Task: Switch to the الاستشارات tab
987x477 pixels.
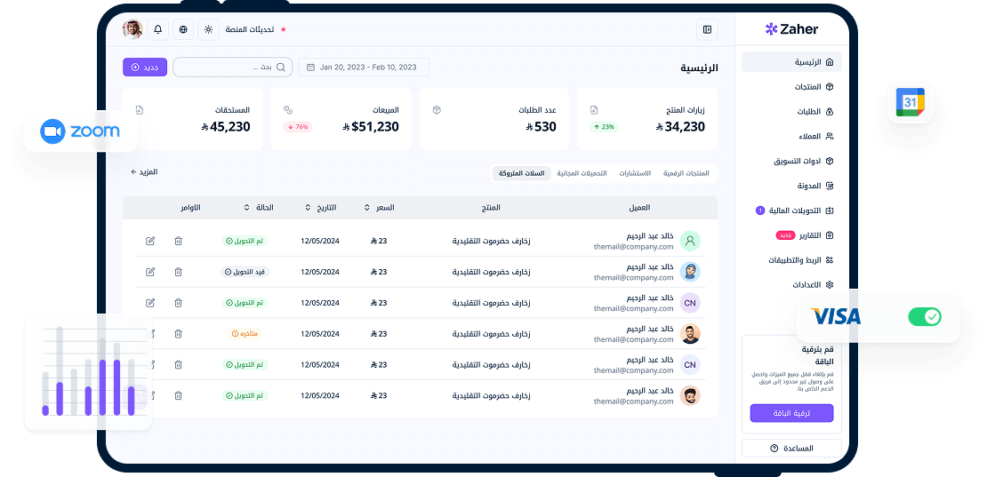Action: [635, 173]
